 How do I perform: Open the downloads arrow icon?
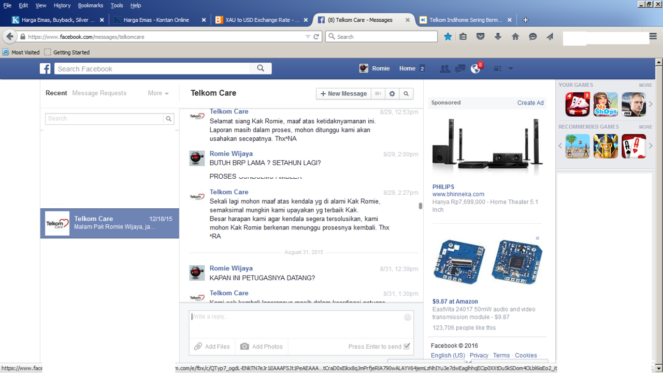(x=498, y=37)
